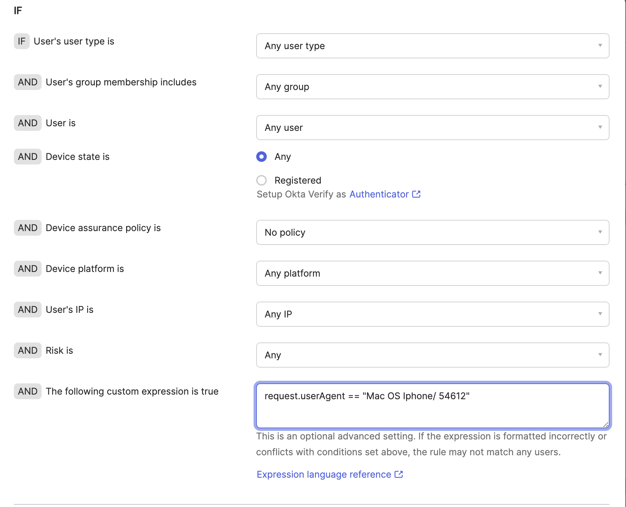Expand the Risk dropdown set to Any
The width and height of the screenshot is (626, 507).
click(432, 355)
